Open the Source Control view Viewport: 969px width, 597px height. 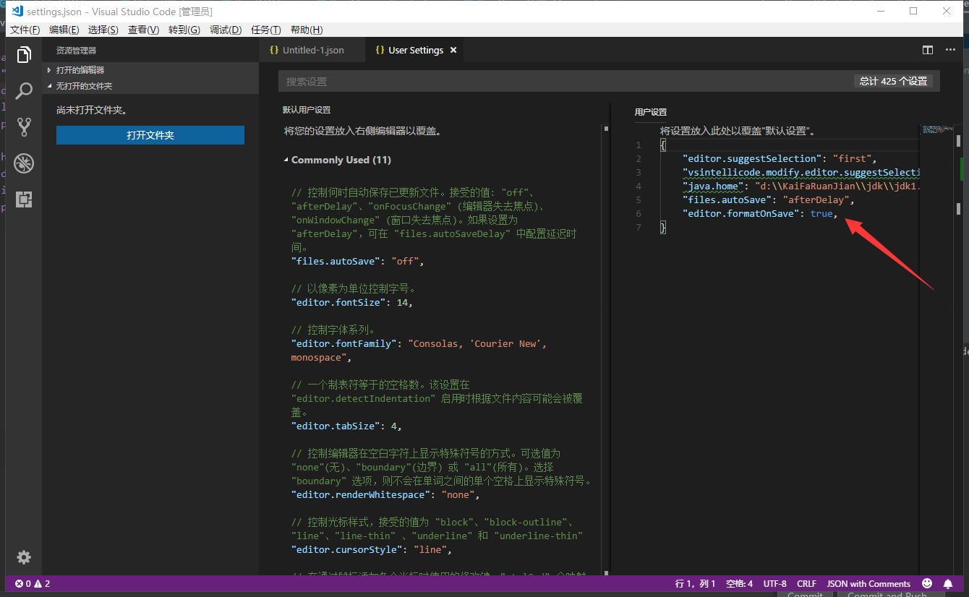24,127
